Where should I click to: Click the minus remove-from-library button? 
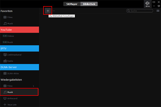pos(54,11)
